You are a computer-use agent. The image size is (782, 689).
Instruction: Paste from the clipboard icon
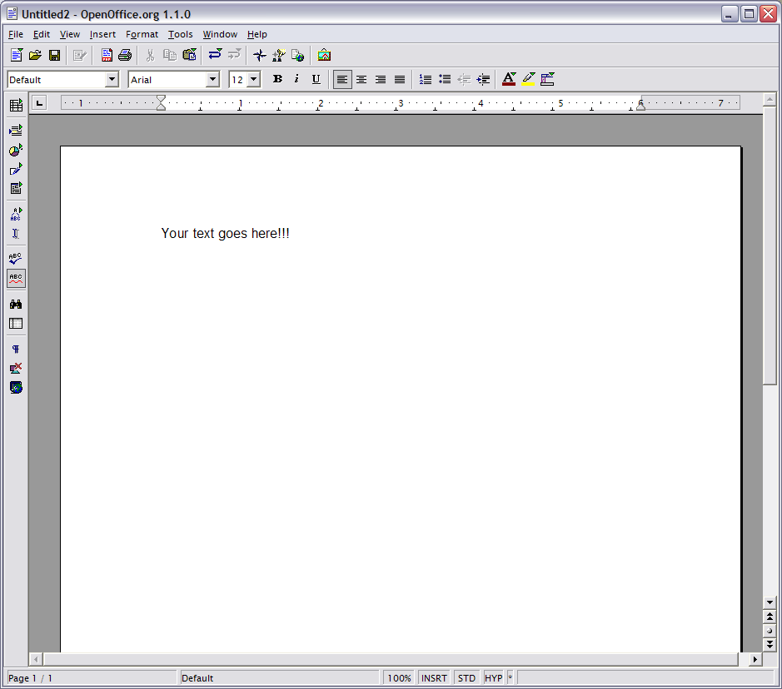tap(189, 55)
